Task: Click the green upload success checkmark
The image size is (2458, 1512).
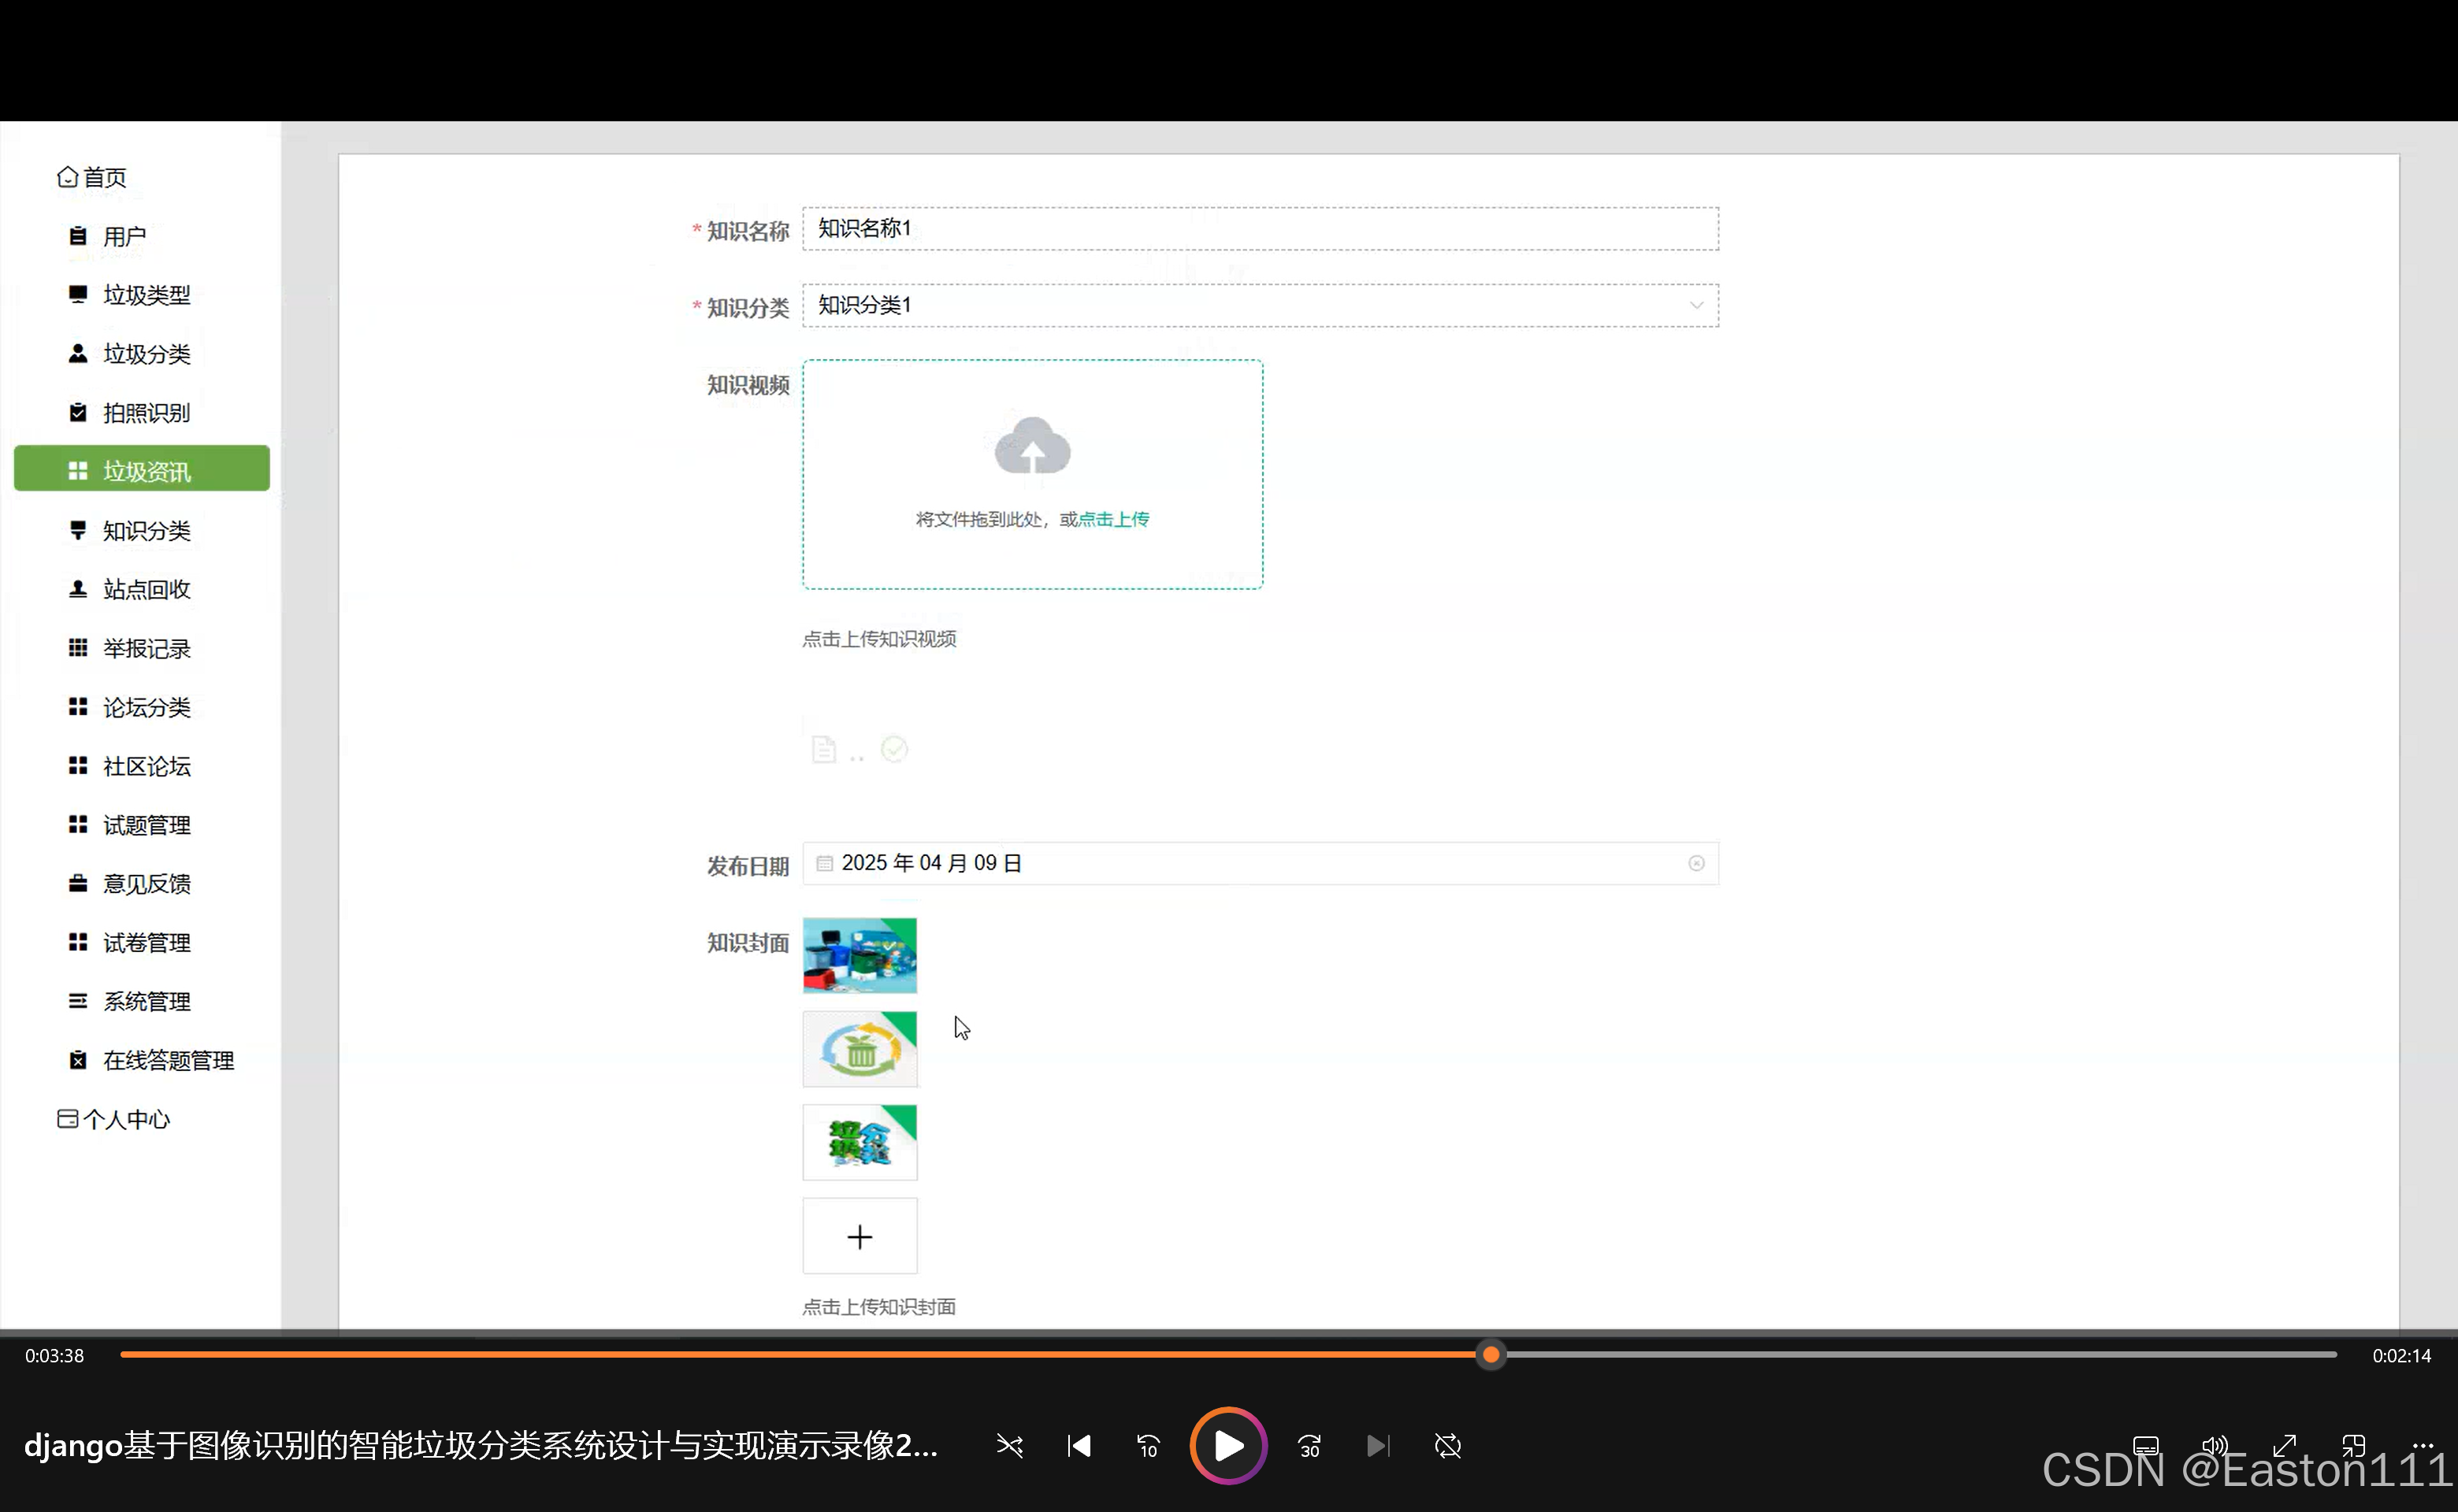Action: [894, 749]
